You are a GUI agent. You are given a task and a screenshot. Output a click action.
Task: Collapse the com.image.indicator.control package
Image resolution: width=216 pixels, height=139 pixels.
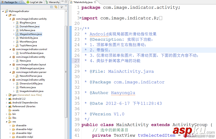click(x=10, y=49)
